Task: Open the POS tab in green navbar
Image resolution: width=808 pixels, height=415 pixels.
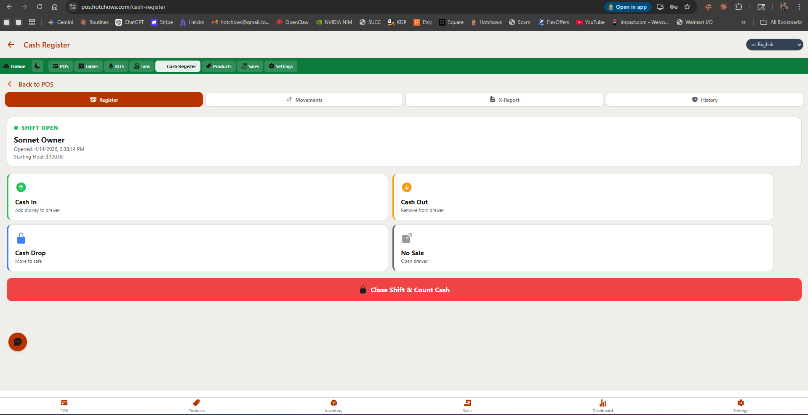Action: coord(61,66)
